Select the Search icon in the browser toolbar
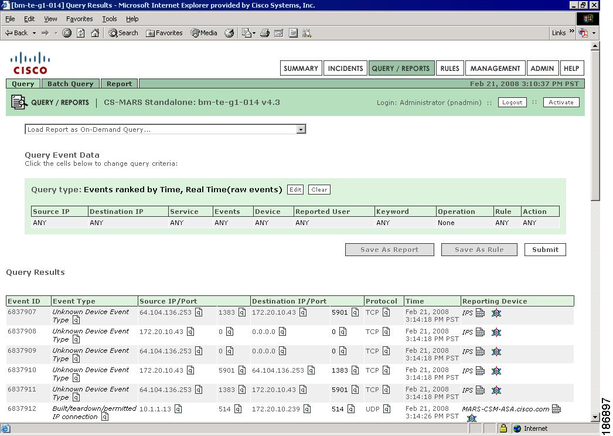Viewport: 613px width, 436px height. click(113, 33)
